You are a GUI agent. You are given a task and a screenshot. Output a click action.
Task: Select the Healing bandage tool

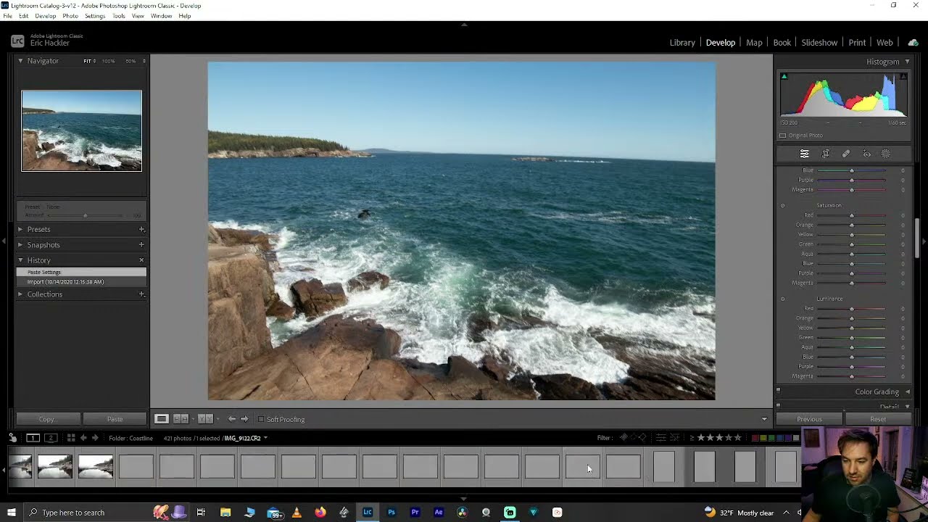click(x=845, y=154)
